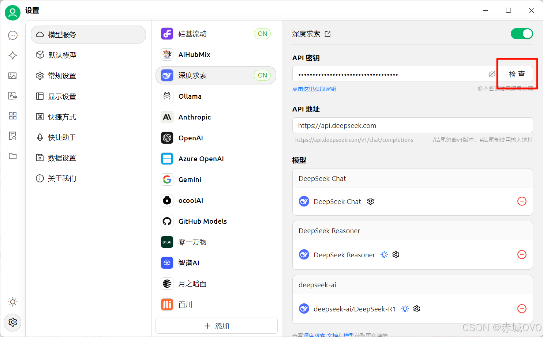Select the 默认模型 settings menu

88,55
